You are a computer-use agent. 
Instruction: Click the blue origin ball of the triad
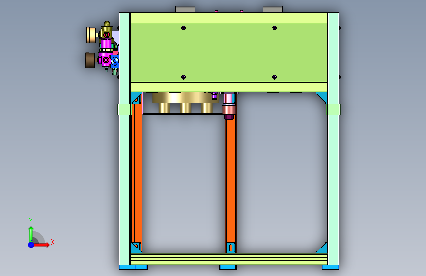click(x=31, y=245)
